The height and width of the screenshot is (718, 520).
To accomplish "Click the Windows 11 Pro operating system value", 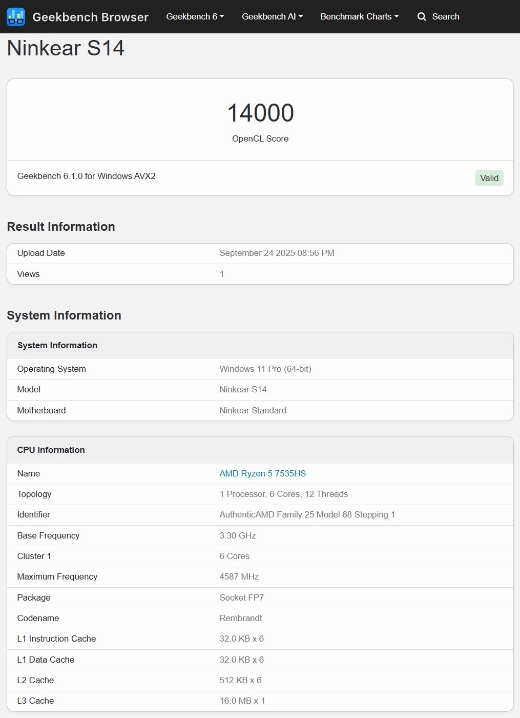I will click(265, 369).
